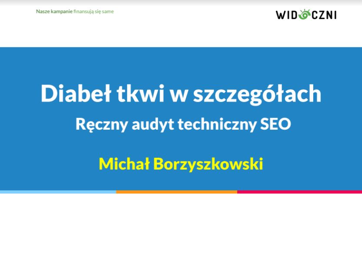The width and height of the screenshot is (362, 262).
Task: Click the empty white area below the banner
Action: [181, 228]
